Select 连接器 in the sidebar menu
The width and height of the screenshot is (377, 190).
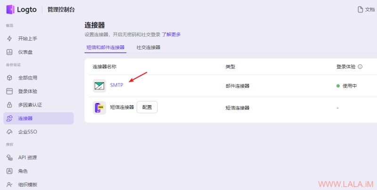[x=39, y=118]
